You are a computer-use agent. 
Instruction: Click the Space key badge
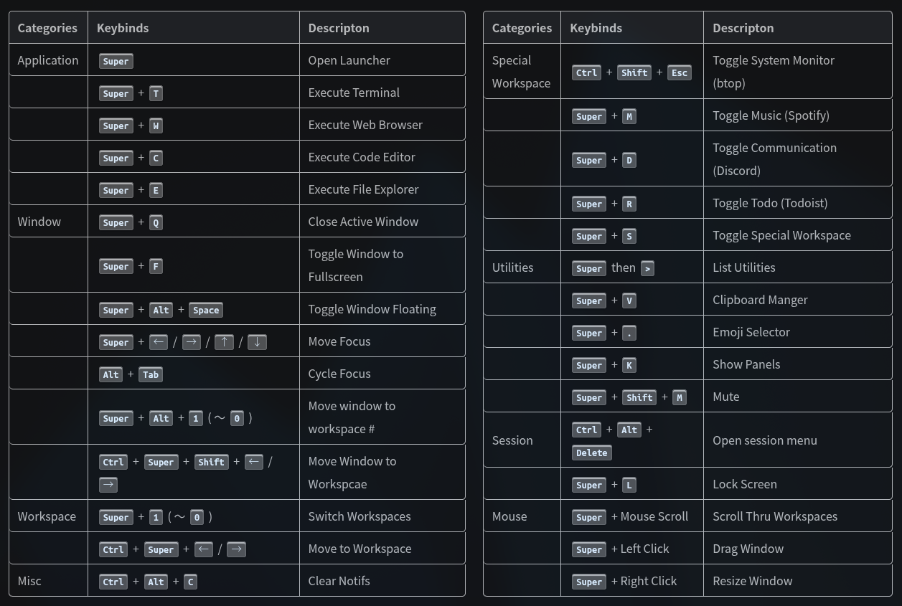point(205,310)
